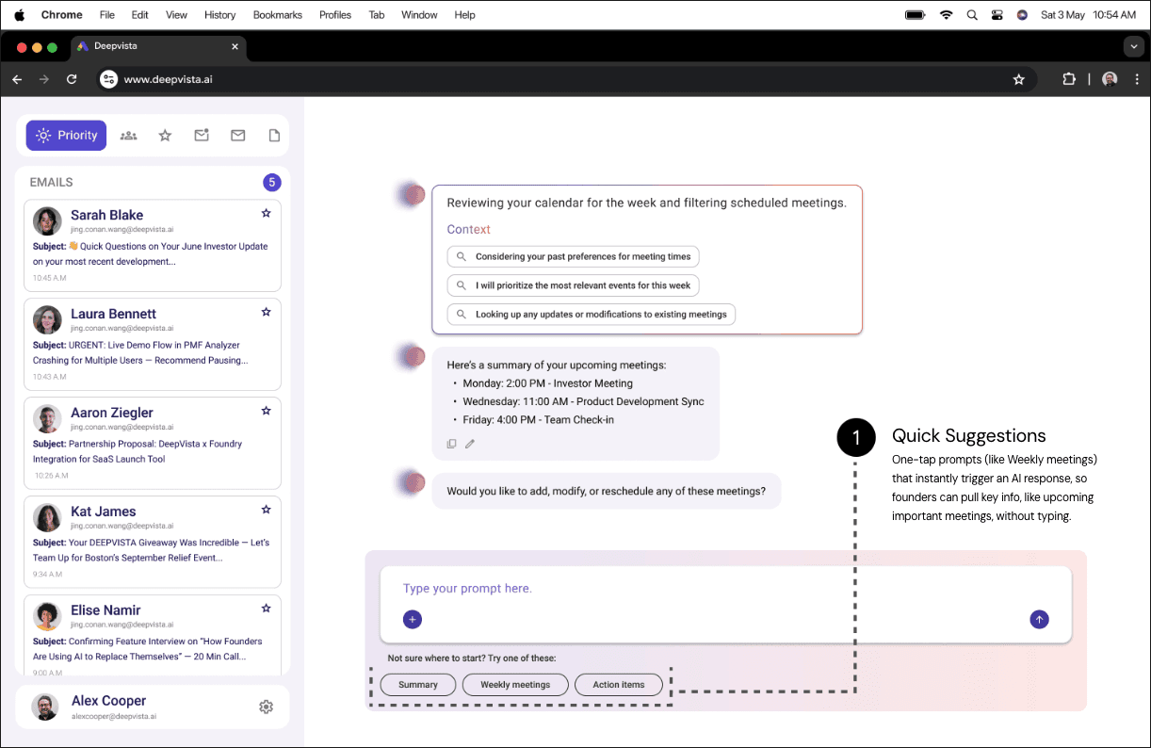1151x748 pixels.
Task: Star Laura Bennett's email
Action: pos(266,312)
